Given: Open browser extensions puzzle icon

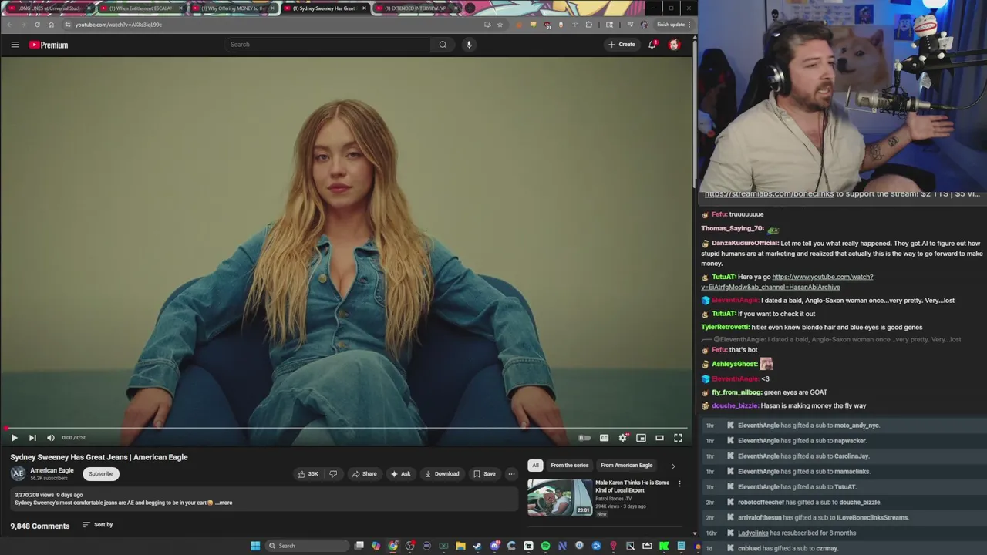Looking at the screenshot, I should coord(589,25).
